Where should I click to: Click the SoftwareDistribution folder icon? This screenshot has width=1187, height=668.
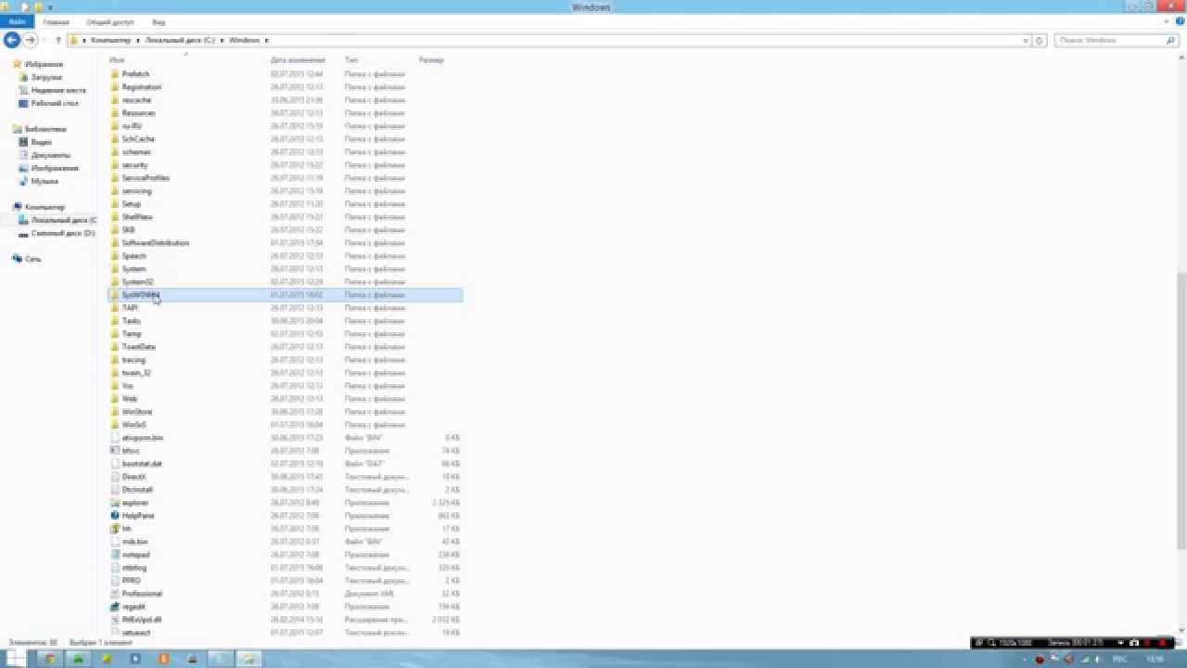tap(115, 243)
